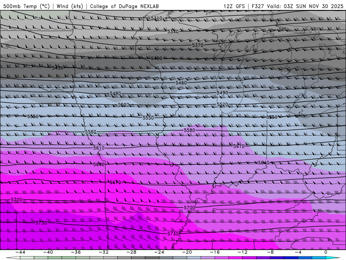Click the -36 value on the color scale
The height and width of the screenshot is (260, 346).
(x=76, y=252)
